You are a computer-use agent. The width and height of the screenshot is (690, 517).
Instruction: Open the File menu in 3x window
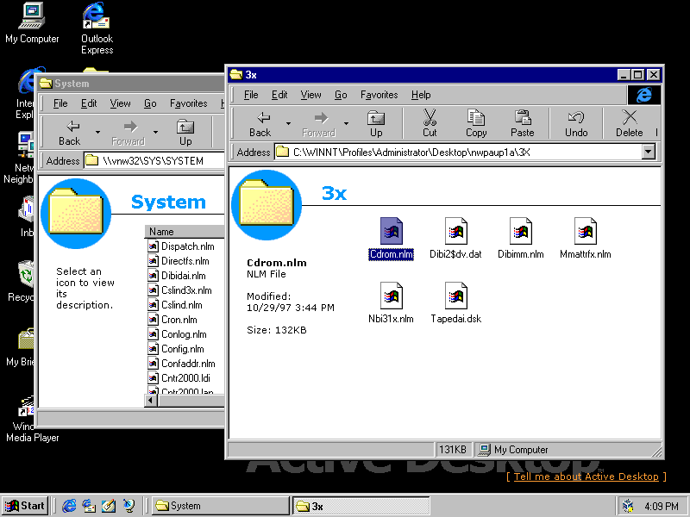tap(251, 95)
